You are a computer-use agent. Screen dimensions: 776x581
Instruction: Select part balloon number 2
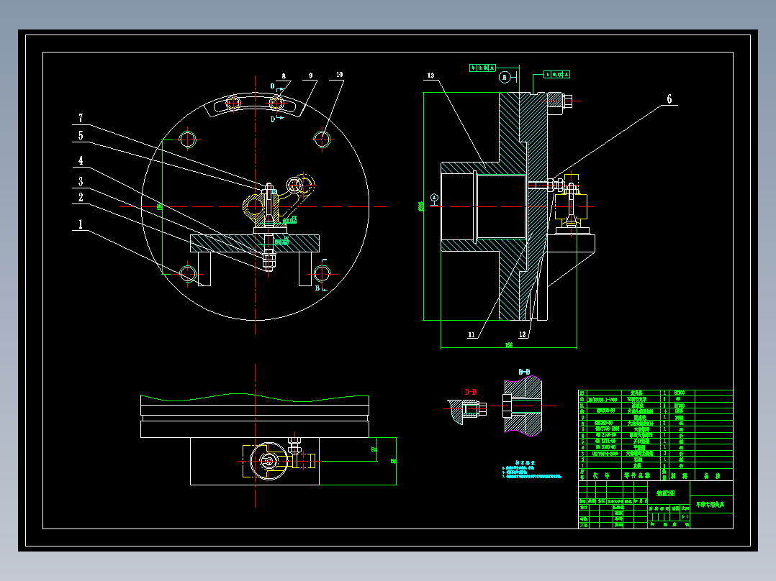pyautogui.click(x=81, y=197)
